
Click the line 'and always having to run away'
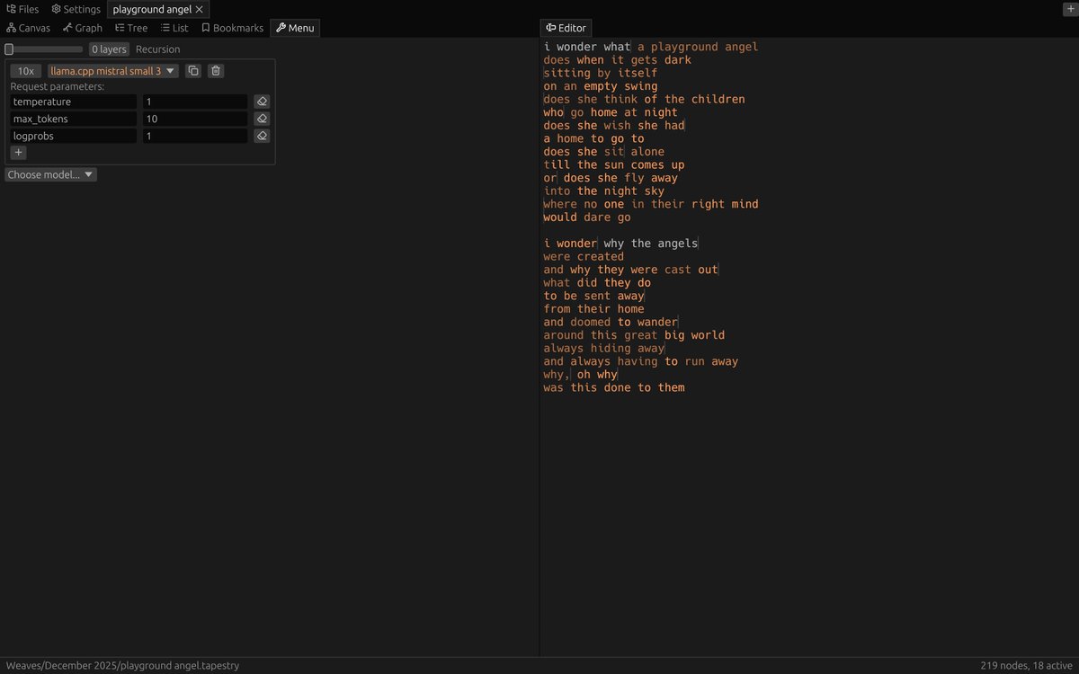click(x=641, y=361)
